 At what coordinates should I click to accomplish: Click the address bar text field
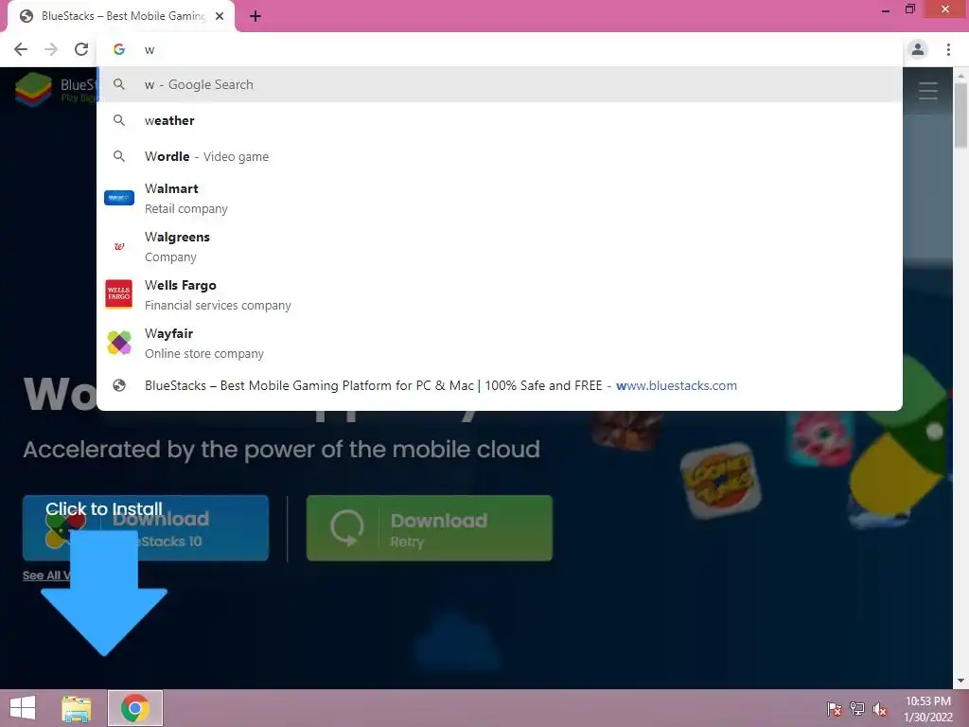[x=500, y=49]
